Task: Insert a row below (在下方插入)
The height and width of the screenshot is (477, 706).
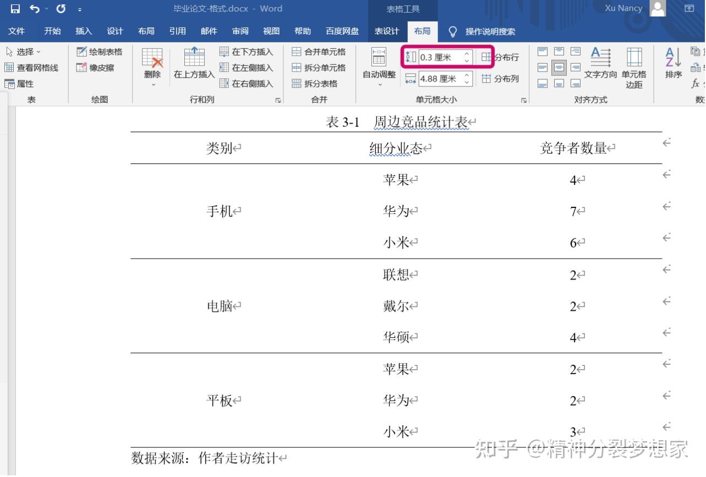Action: [x=247, y=52]
